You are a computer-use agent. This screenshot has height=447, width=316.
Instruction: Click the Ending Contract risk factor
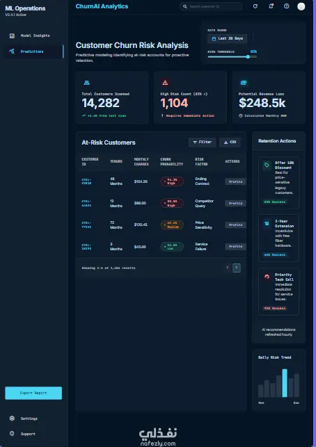pyautogui.click(x=202, y=181)
